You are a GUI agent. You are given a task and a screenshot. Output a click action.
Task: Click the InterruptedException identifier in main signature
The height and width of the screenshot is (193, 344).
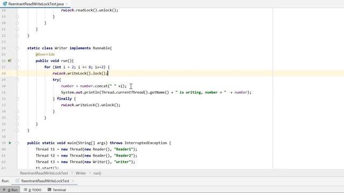[x=146, y=143]
